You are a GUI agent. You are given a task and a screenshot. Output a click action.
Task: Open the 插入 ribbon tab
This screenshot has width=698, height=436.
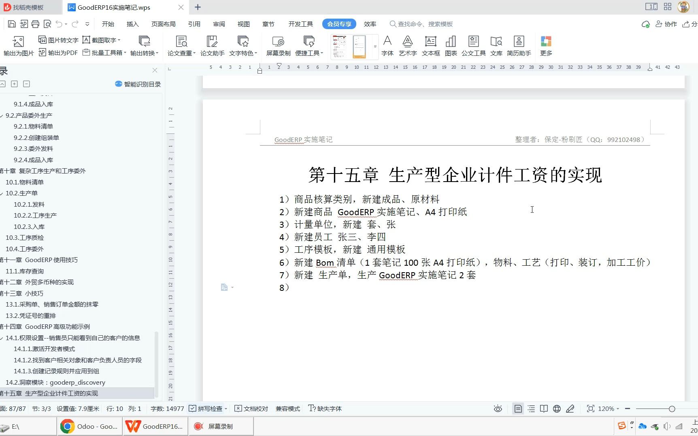click(133, 24)
